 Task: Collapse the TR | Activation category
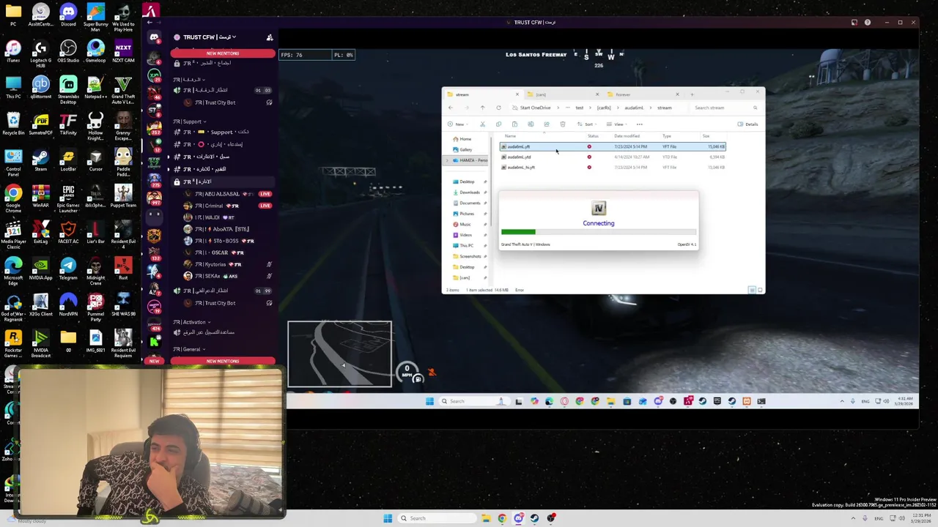[192, 322]
